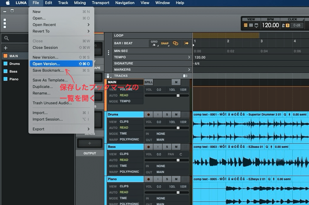Viewport: 309px width, 205px height.
Task: Open the vertical dots panel menu at top left
Action: click(x=5, y=23)
